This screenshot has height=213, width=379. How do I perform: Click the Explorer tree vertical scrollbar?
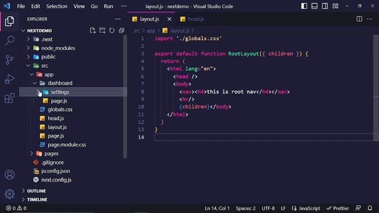tap(125, 96)
